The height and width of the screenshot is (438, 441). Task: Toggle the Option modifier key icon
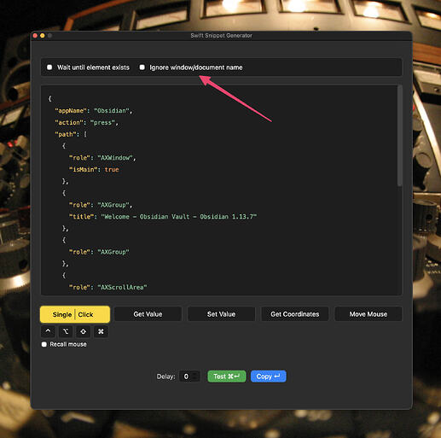pyautogui.click(x=66, y=331)
